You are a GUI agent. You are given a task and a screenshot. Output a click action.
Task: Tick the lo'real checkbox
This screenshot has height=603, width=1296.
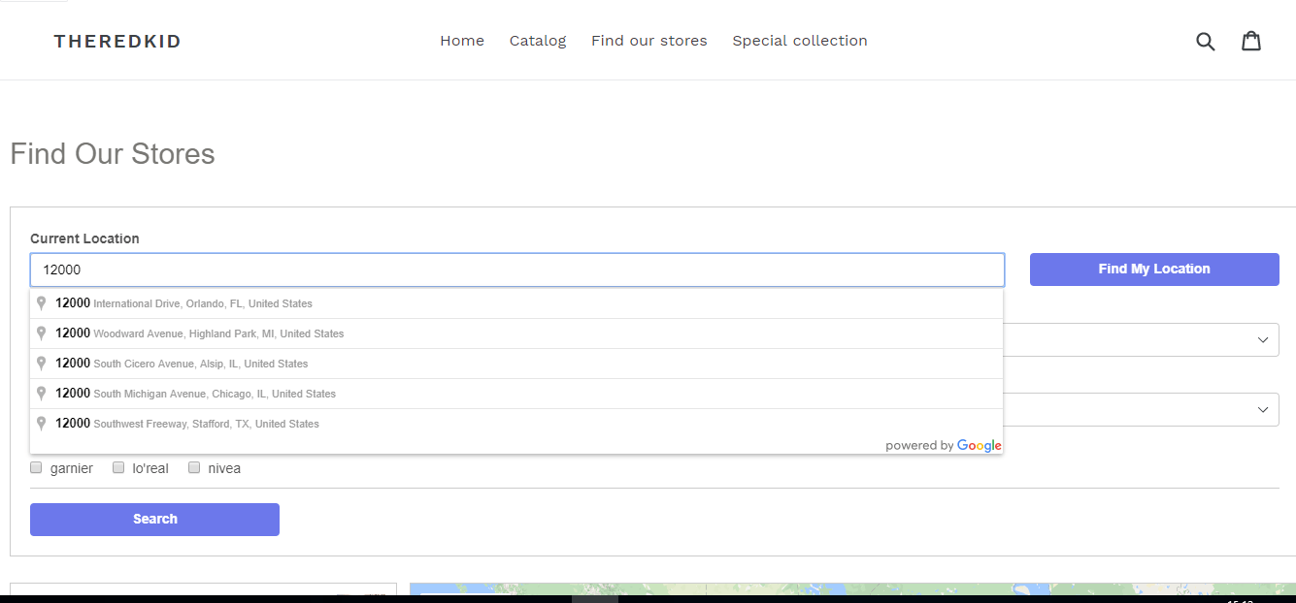118,467
